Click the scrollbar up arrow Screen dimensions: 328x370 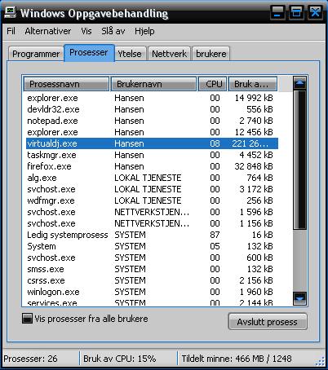coord(299,83)
